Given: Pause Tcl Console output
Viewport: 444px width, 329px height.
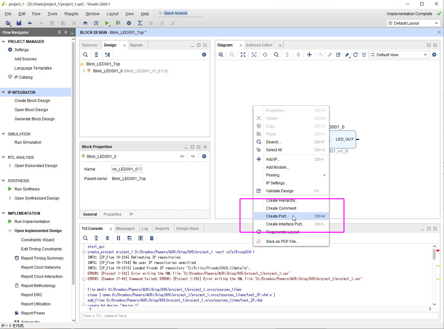Looking at the screenshot, I should [119, 238].
